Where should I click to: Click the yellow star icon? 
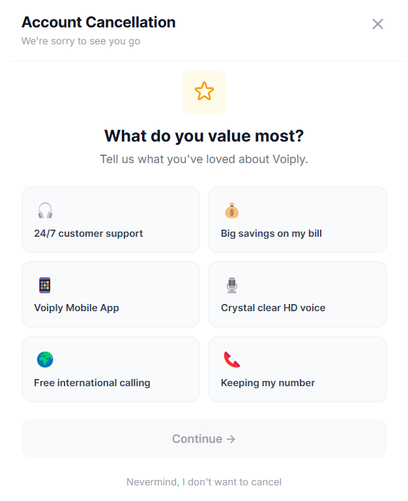204,91
